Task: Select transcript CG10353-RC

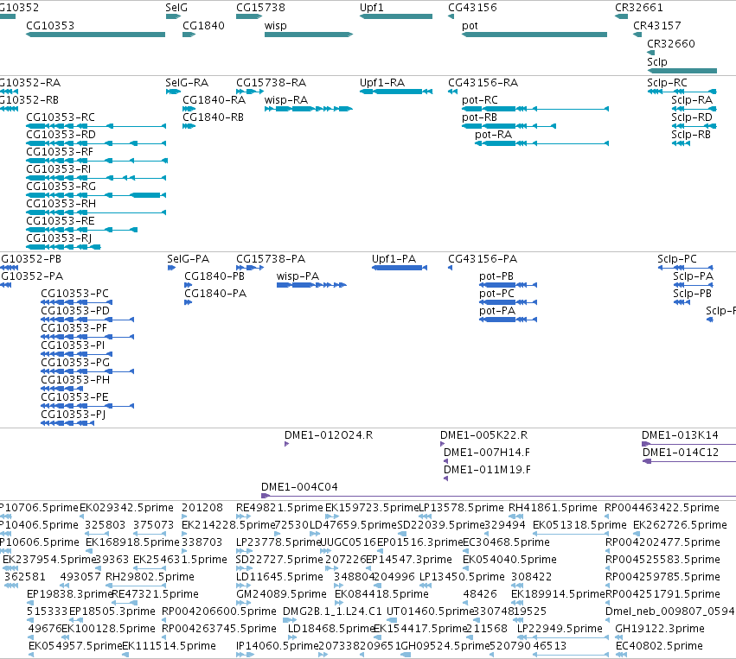Action: click(96, 126)
